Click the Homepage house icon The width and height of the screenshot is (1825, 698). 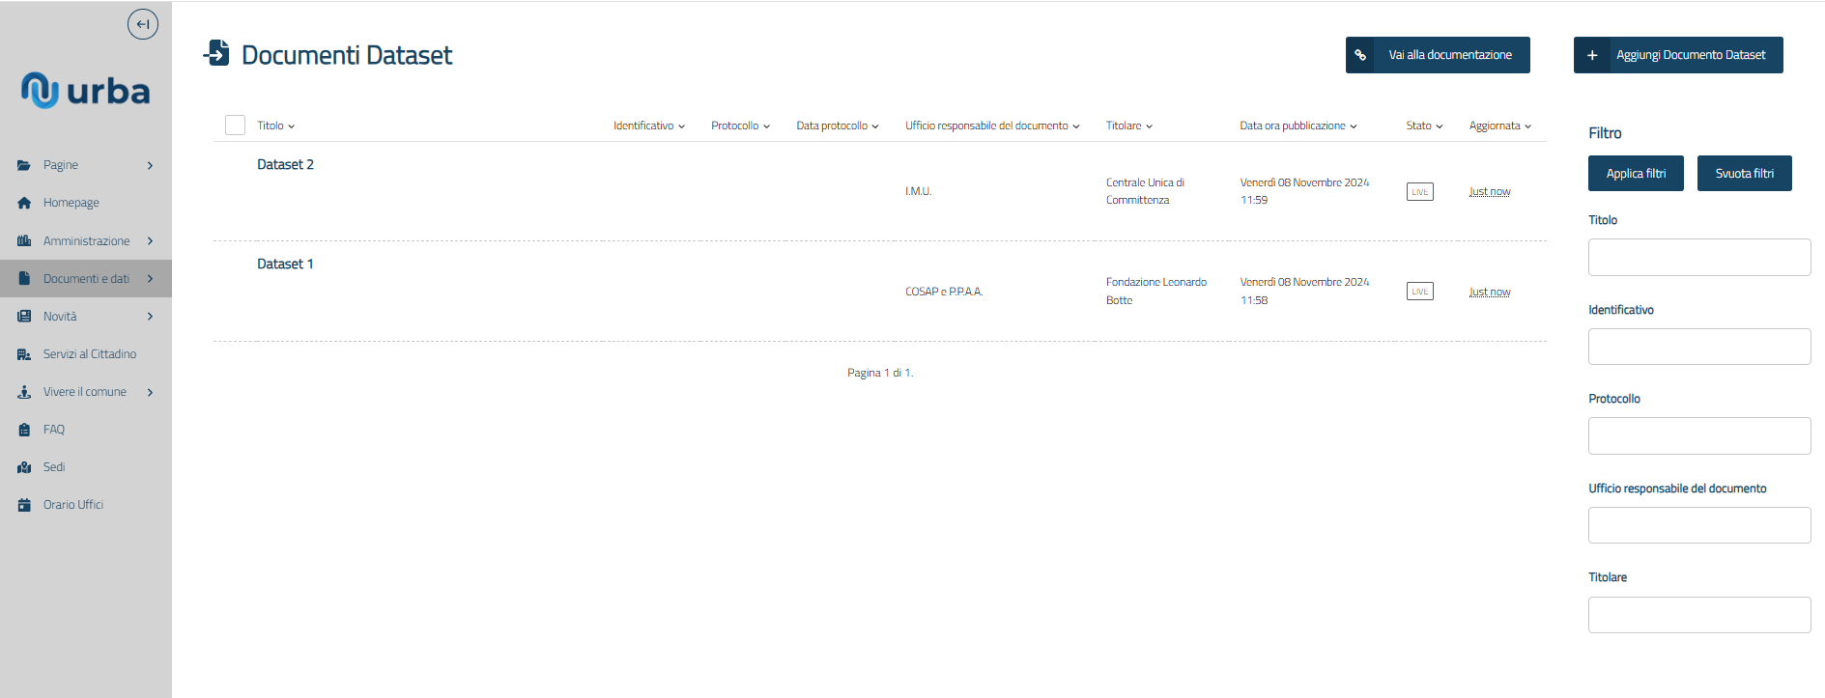[x=24, y=203]
